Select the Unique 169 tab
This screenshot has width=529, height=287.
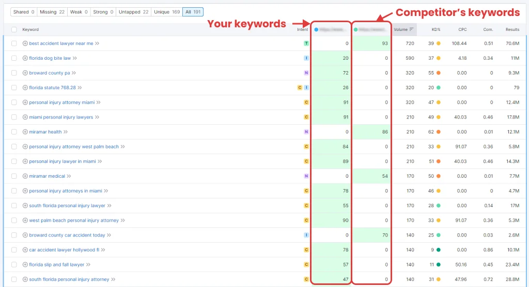coord(167,12)
